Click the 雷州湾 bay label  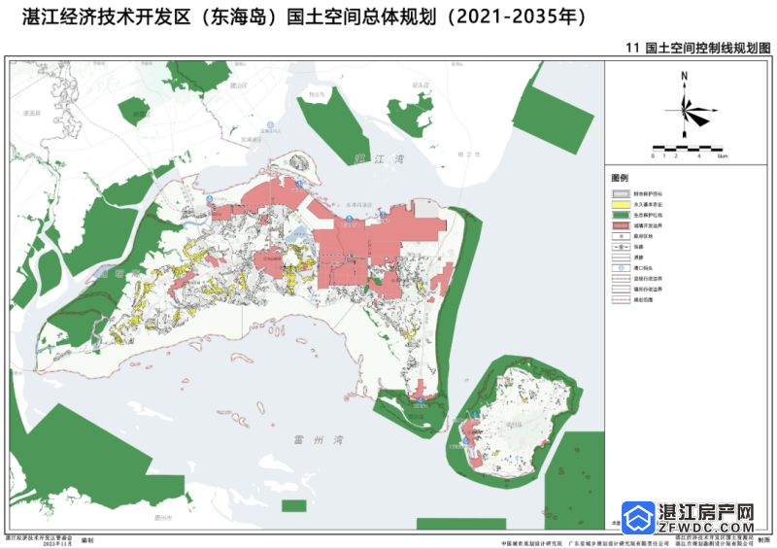[319, 440]
